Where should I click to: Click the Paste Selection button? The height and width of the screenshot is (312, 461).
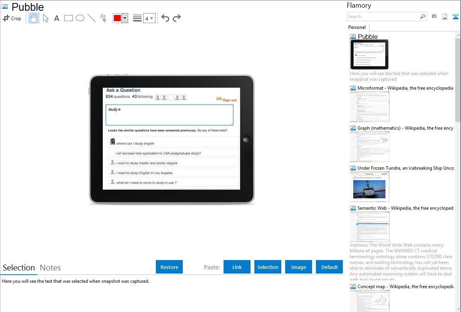267,267
